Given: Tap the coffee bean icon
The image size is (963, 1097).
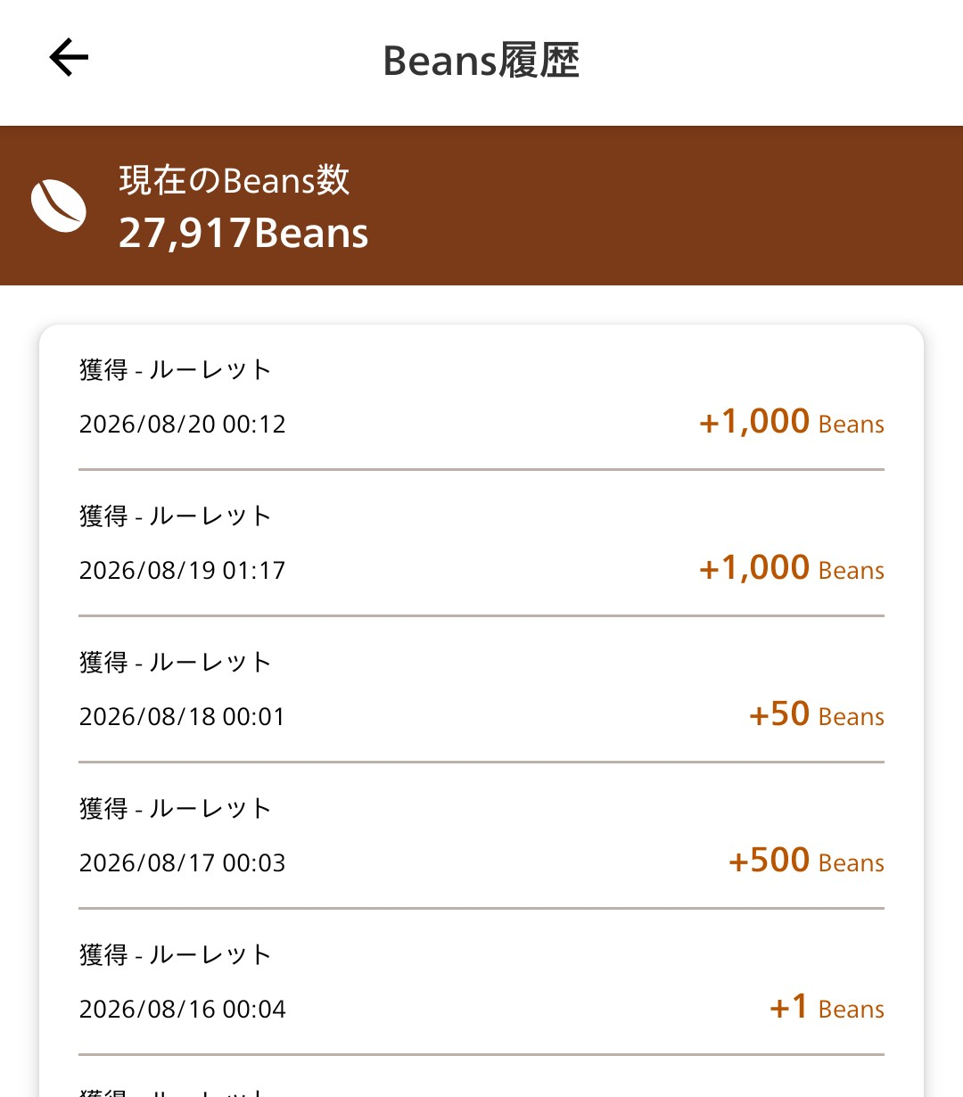Looking at the screenshot, I should point(59,206).
